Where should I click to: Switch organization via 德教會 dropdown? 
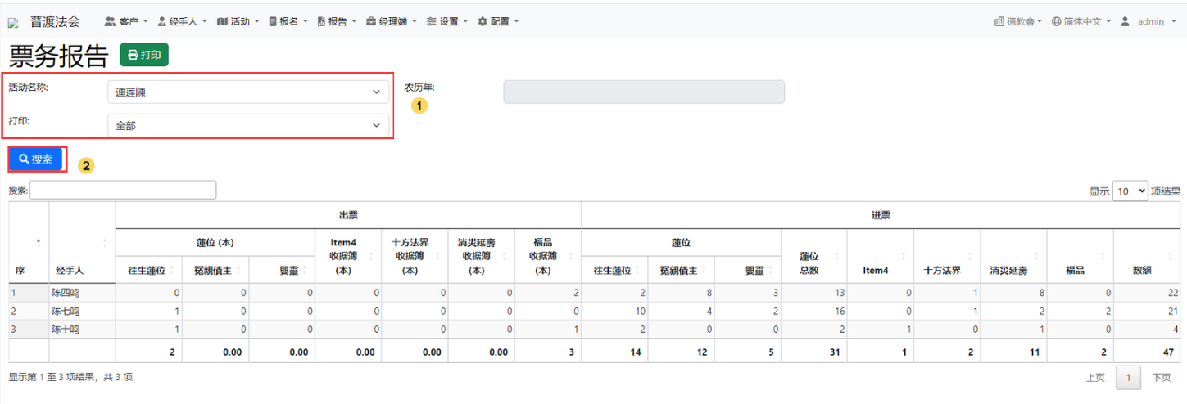click(1017, 22)
